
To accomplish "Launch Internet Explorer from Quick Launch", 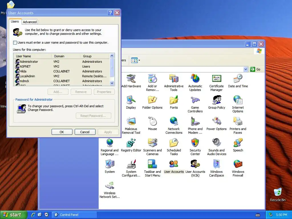I will [x=33, y=214].
